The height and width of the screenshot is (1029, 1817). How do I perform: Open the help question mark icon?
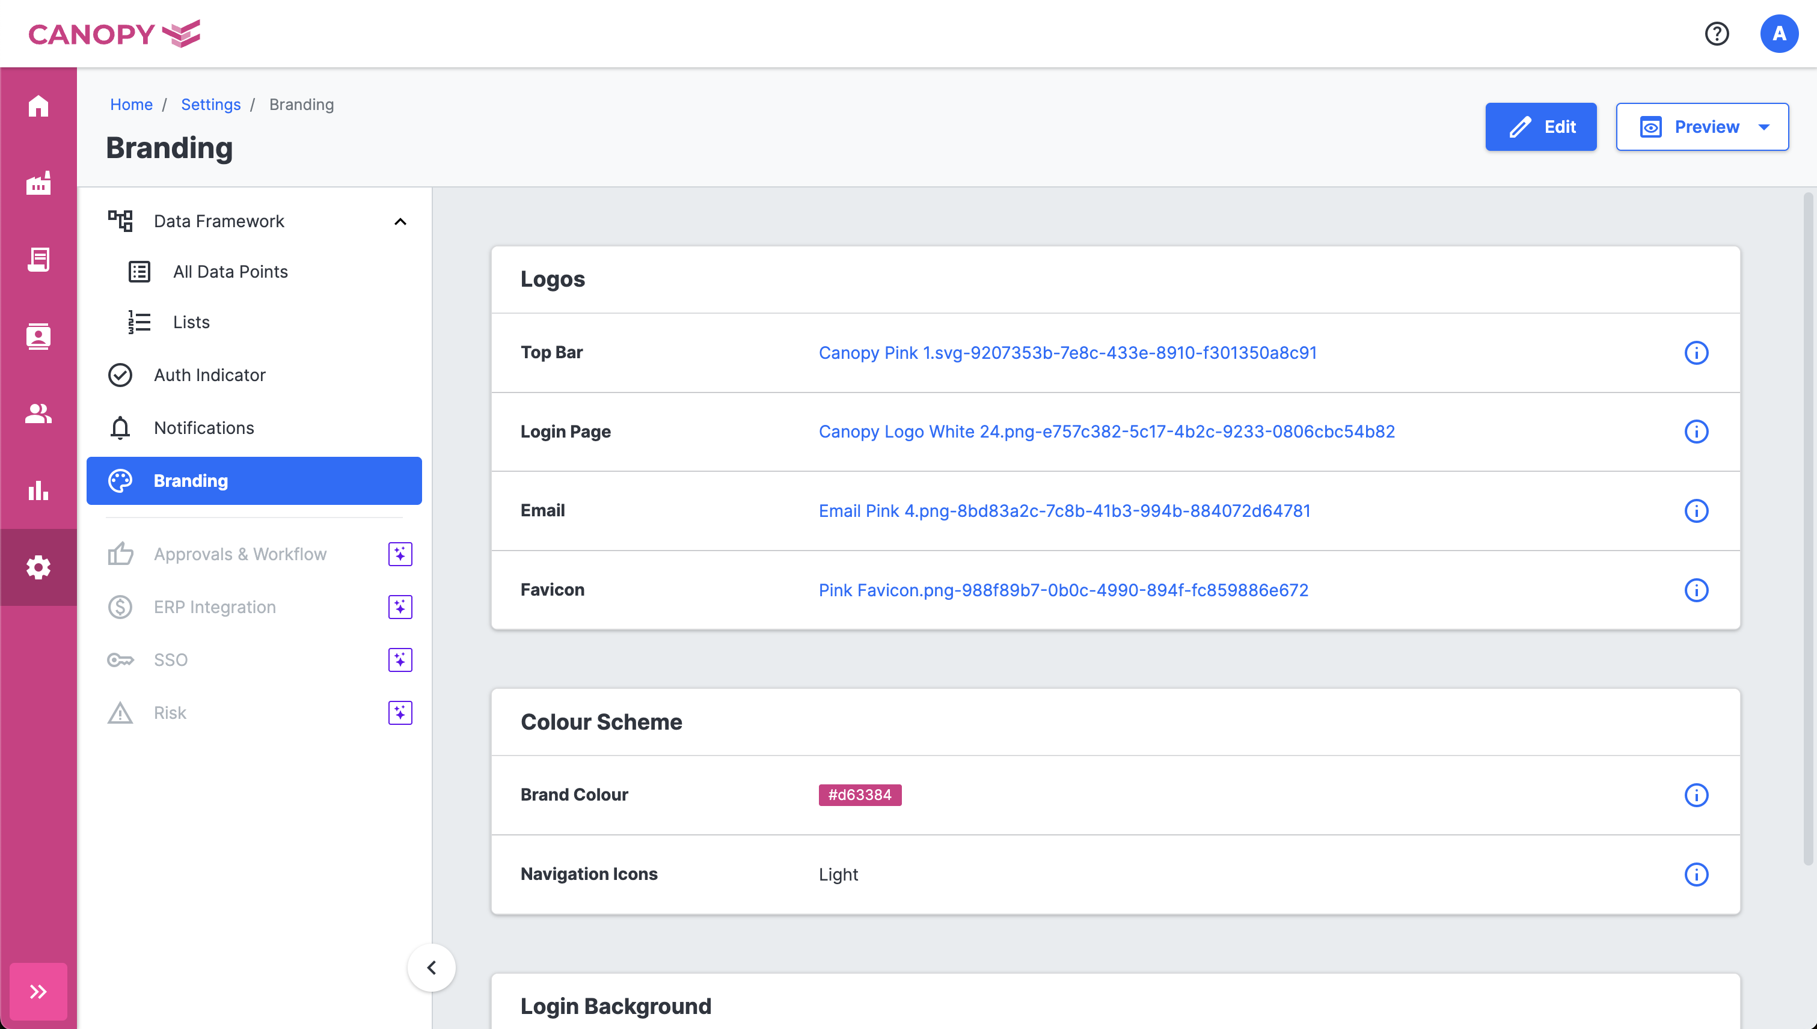click(x=1716, y=33)
